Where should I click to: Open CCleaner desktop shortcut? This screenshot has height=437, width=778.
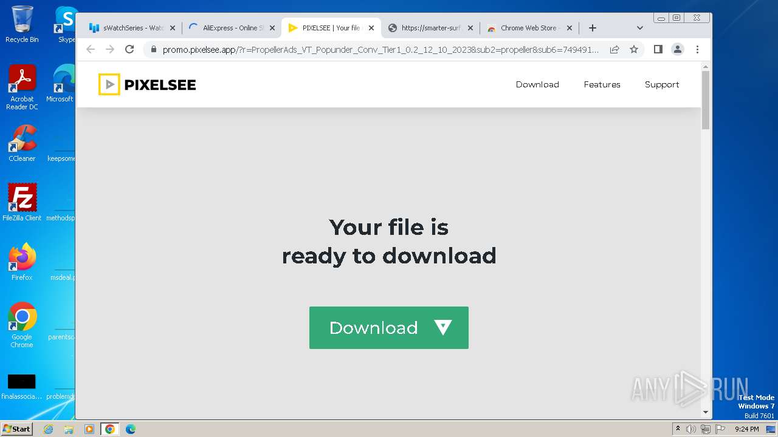click(x=22, y=143)
